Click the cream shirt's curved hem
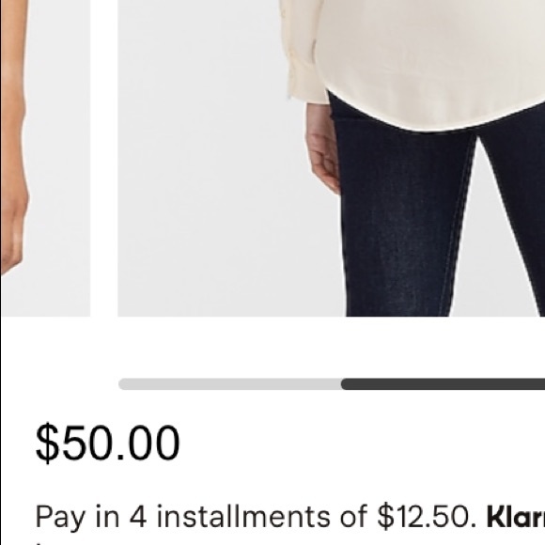 pyautogui.click(x=434, y=117)
